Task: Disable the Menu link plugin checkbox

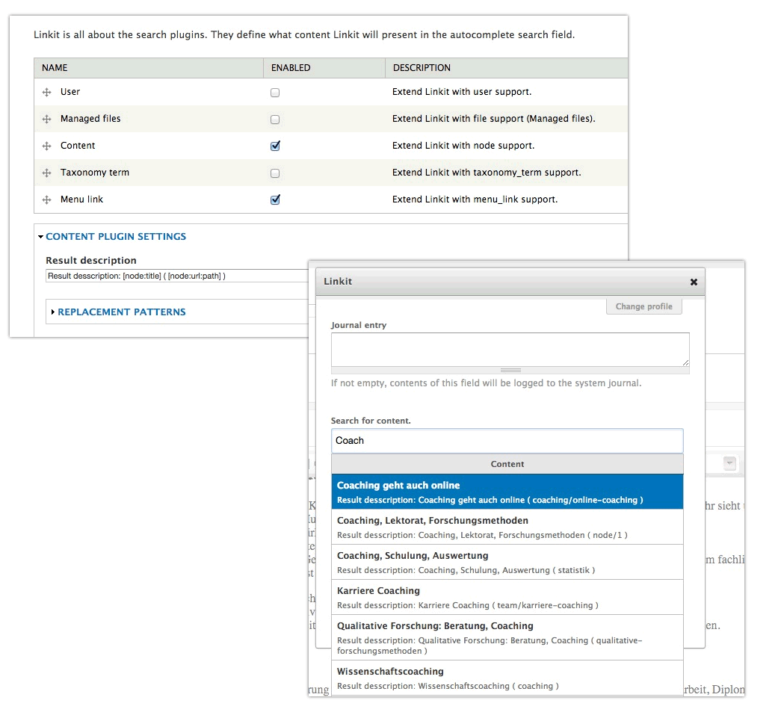Action: (275, 199)
